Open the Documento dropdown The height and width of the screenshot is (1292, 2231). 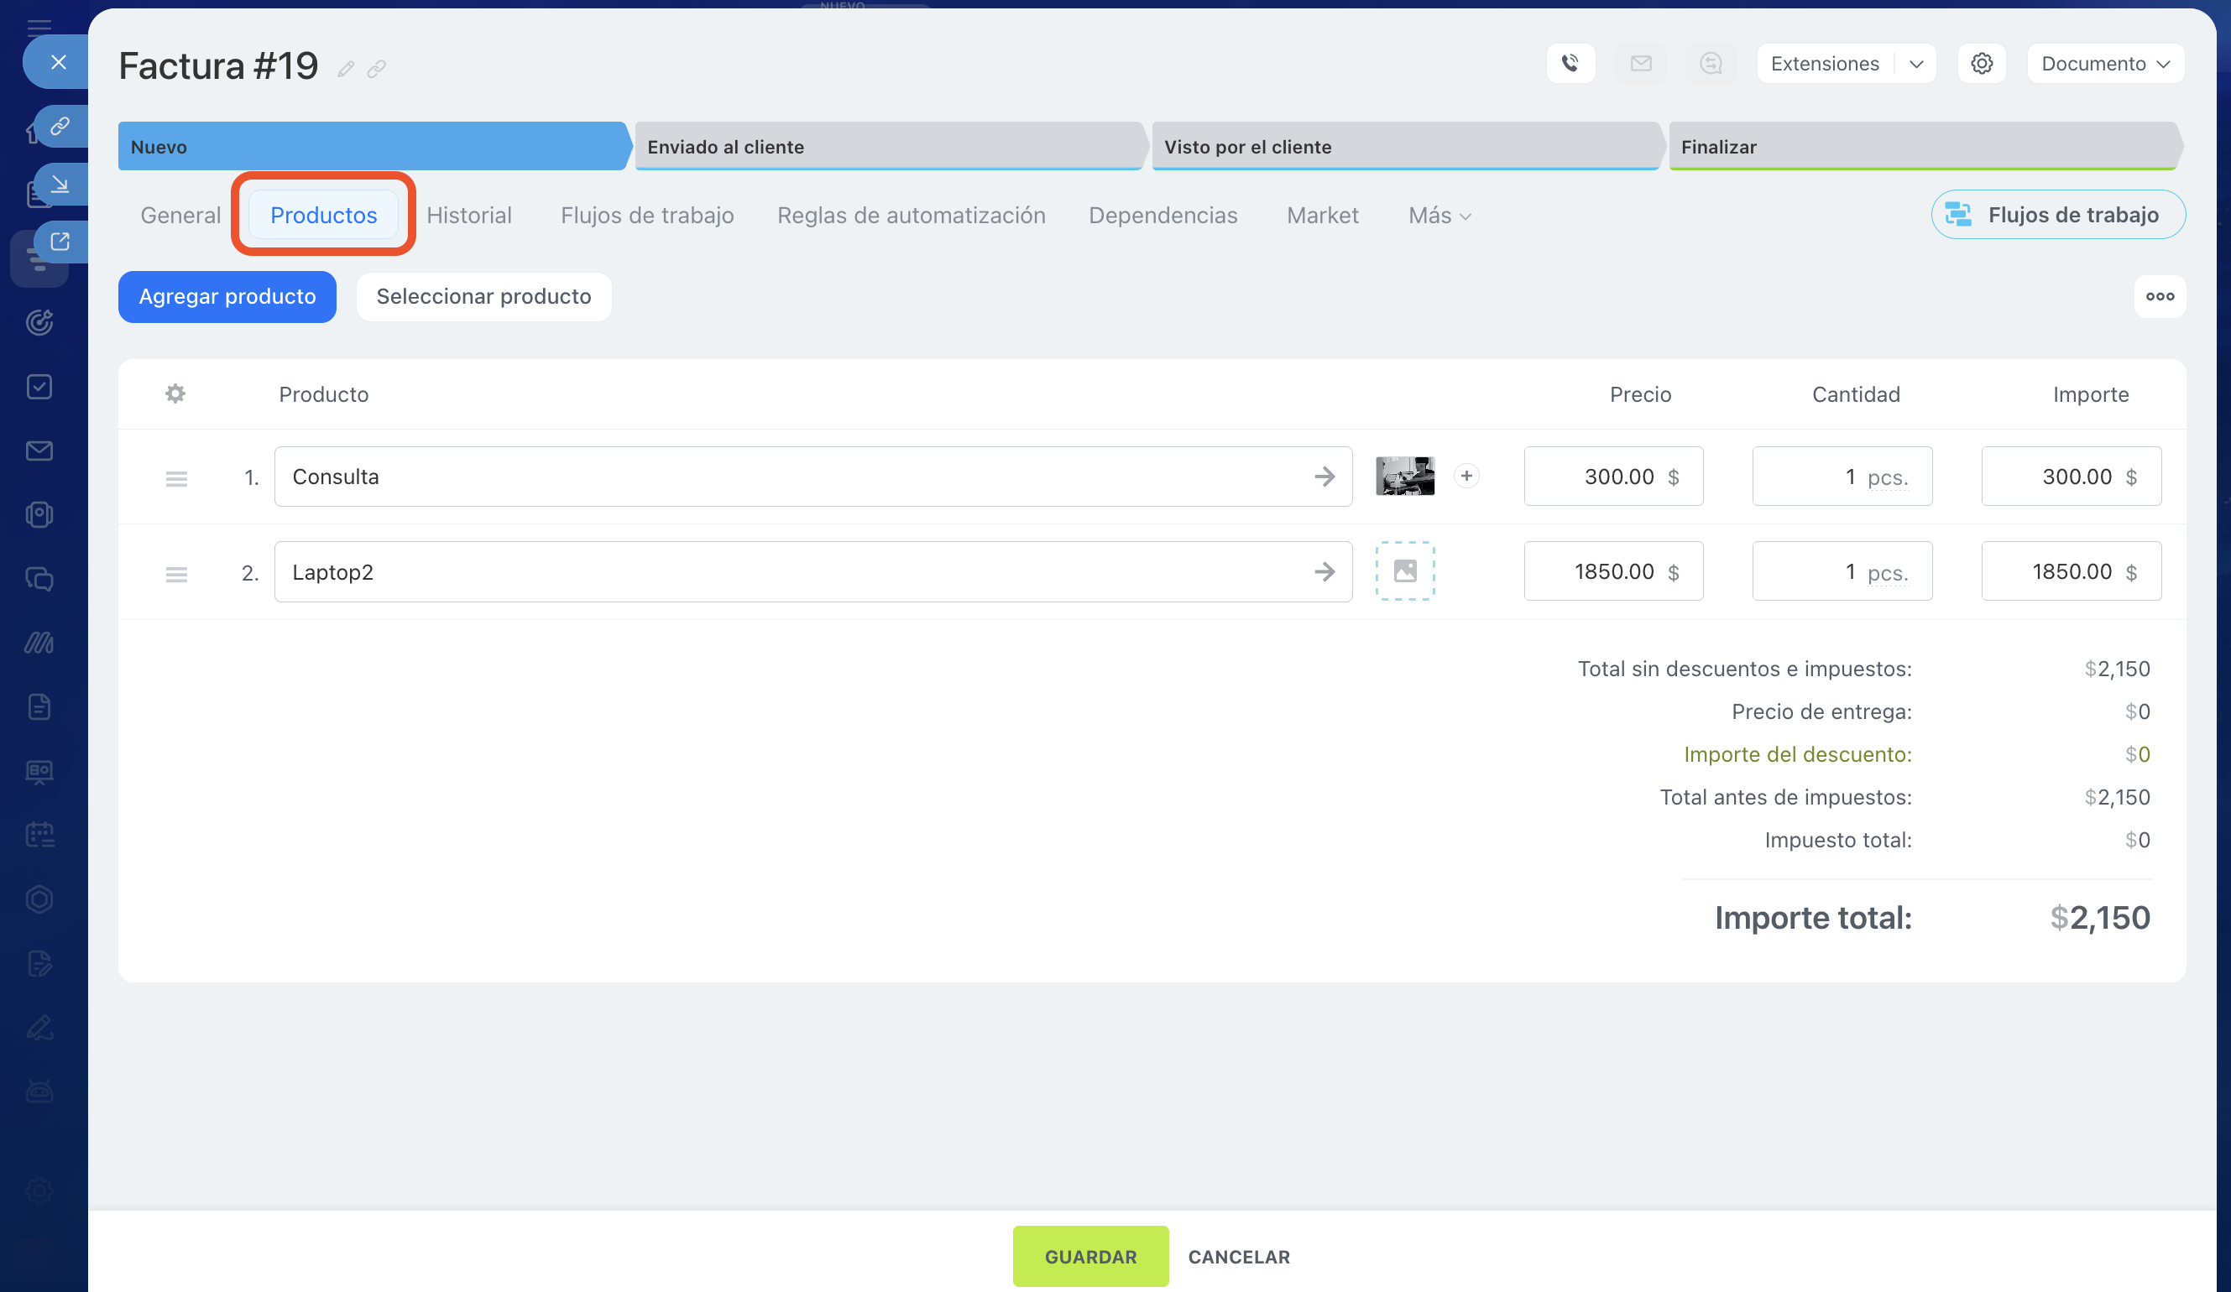pyautogui.click(x=2104, y=64)
